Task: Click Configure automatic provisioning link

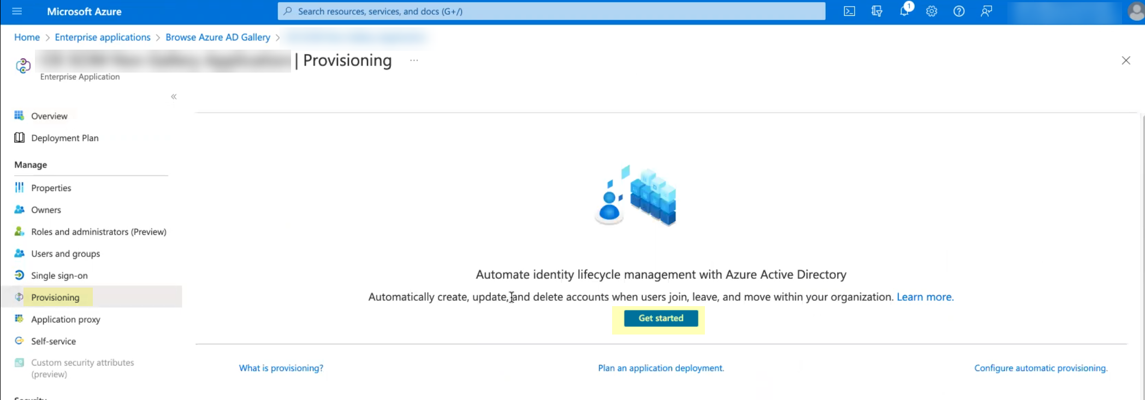Action: click(x=1041, y=368)
